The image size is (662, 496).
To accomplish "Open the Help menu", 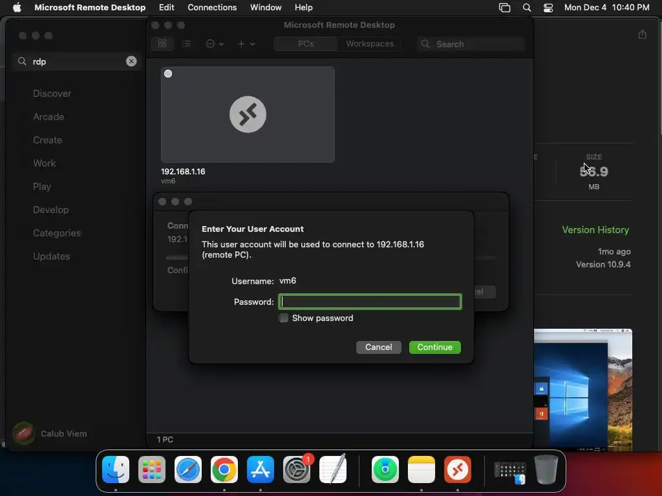I will click(304, 8).
